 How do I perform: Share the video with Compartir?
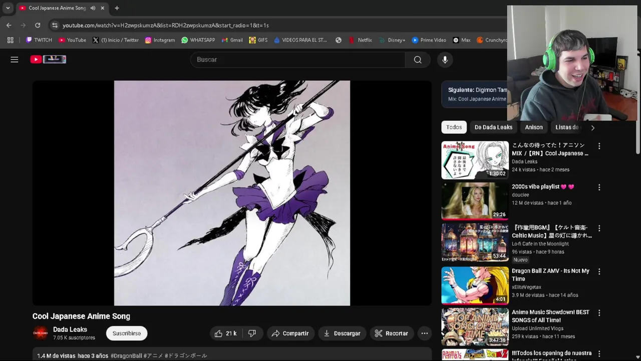(290, 333)
